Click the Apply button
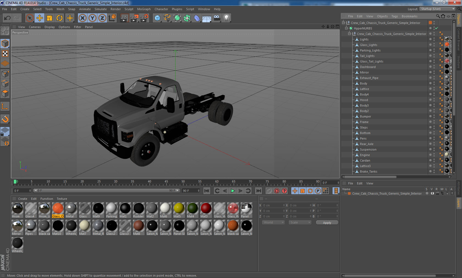Viewport: 462px width, 278px height. [327, 222]
